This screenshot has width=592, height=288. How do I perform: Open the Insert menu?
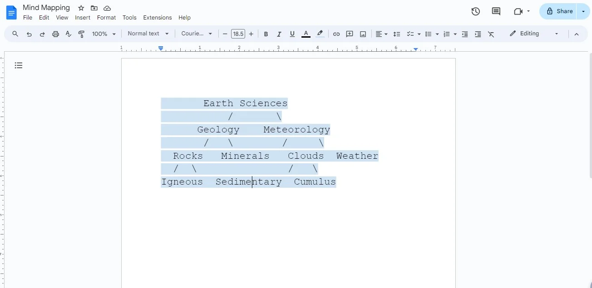click(83, 18)
